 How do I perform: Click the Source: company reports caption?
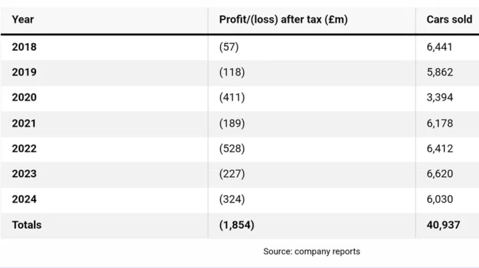tap(312, 251)
